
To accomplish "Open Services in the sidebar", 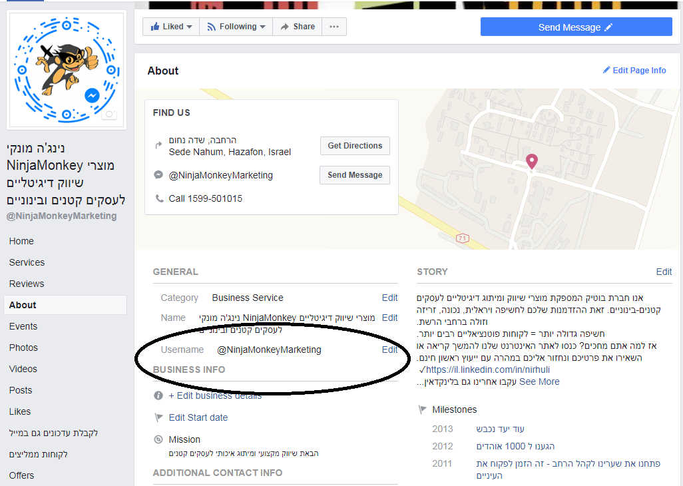I will click(x=27, y=262).
